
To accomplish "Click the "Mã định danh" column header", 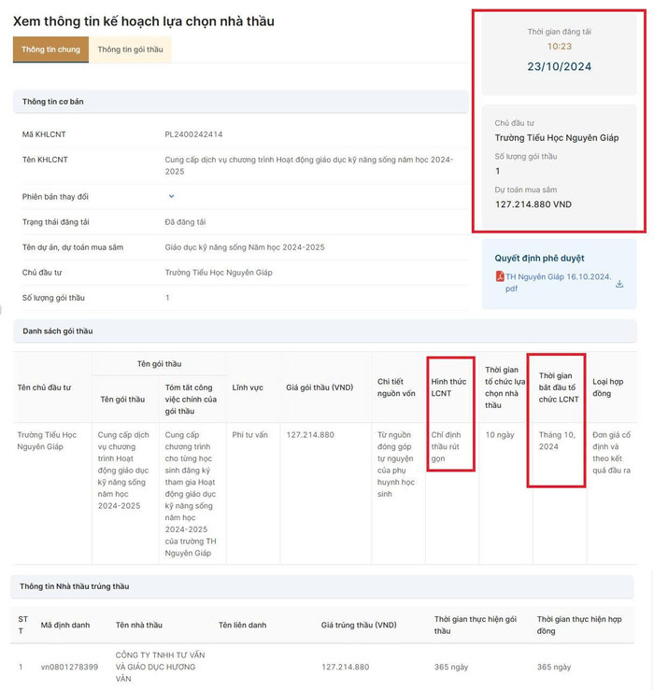I will coord(65,625).
